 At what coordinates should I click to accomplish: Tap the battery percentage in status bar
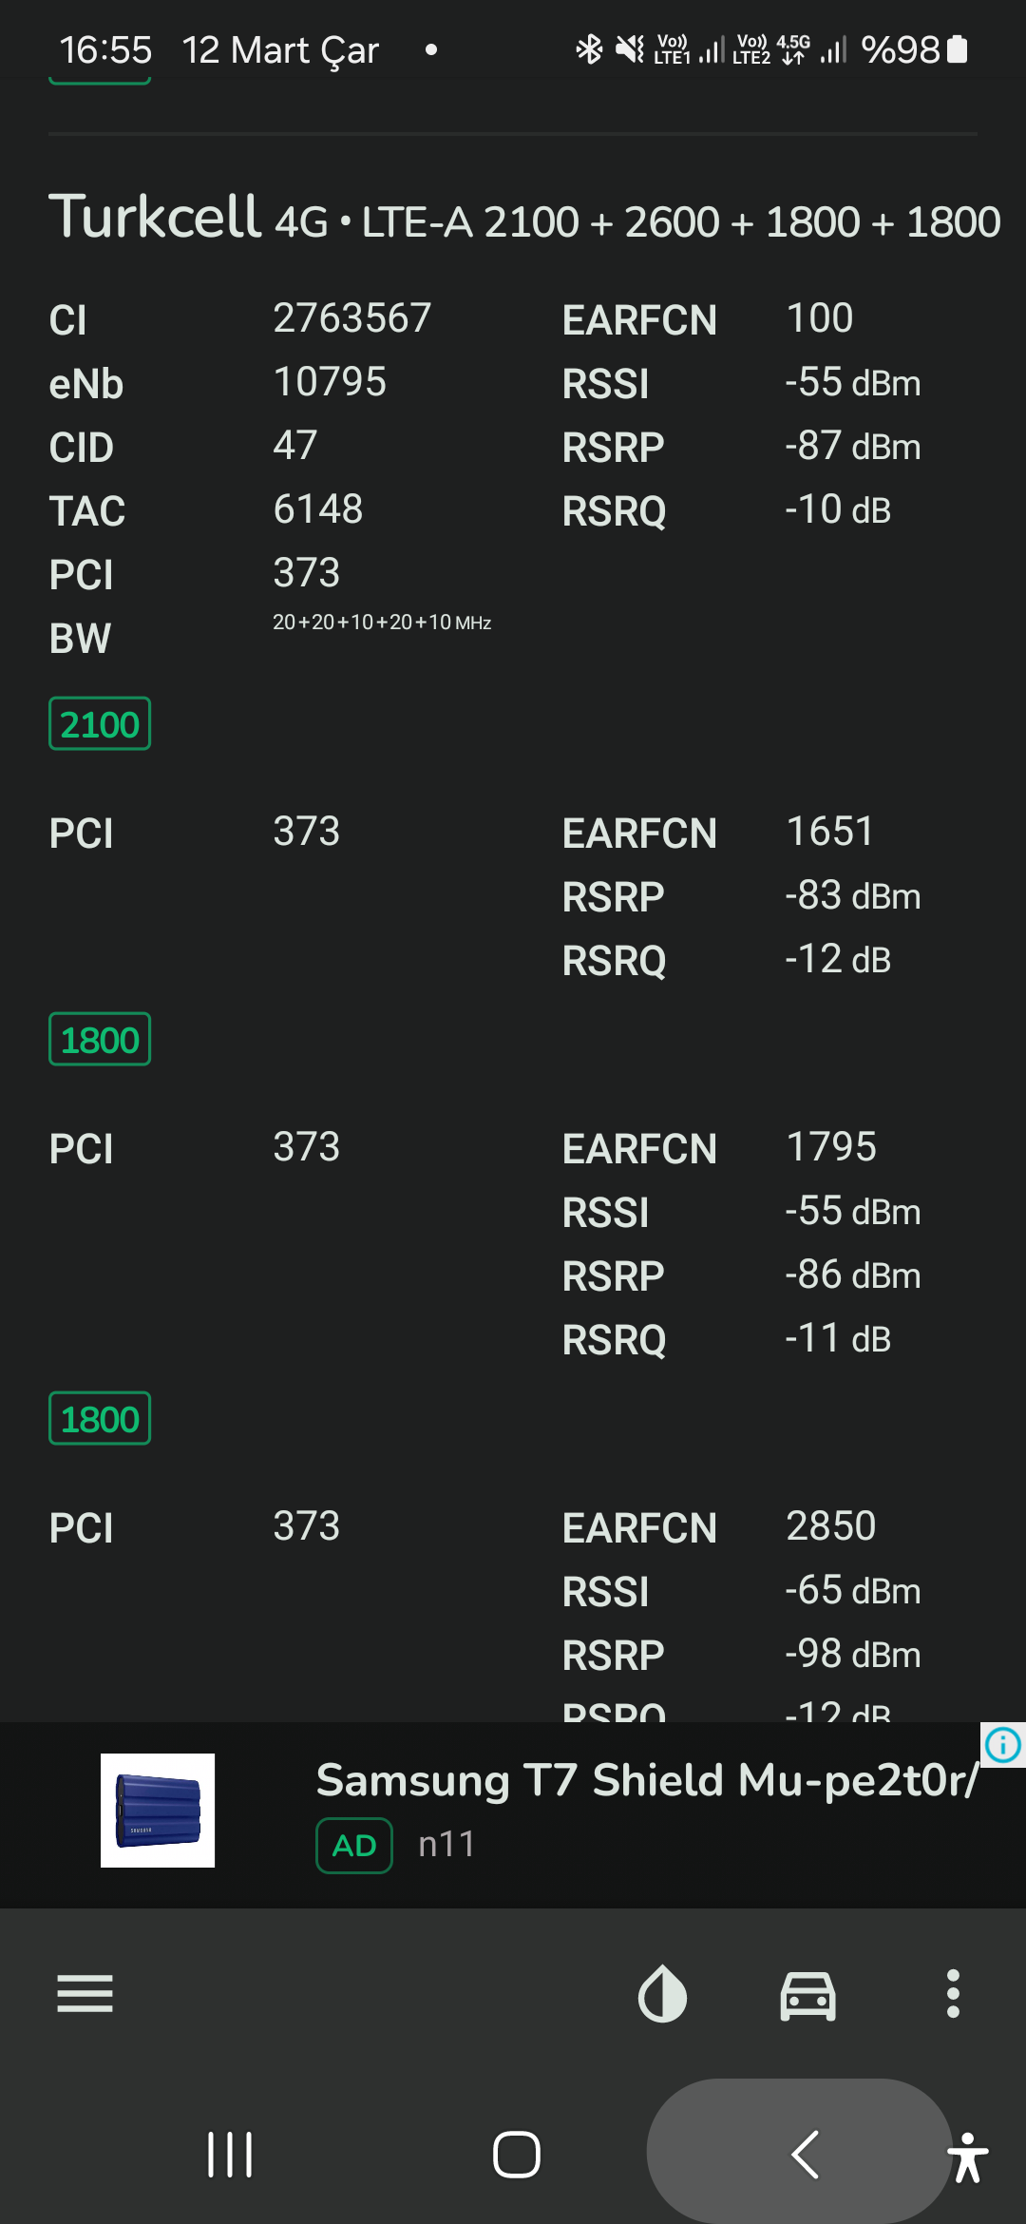click(901, 49)
